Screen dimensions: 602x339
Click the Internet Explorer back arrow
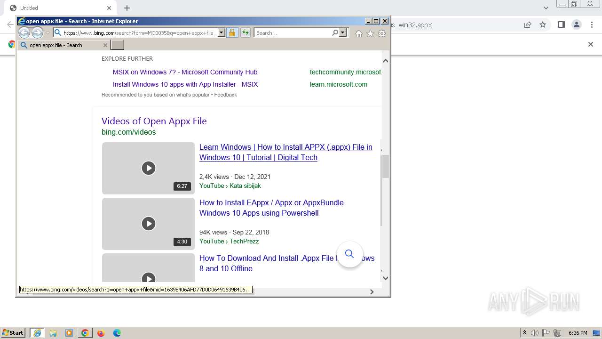[24, 32]
